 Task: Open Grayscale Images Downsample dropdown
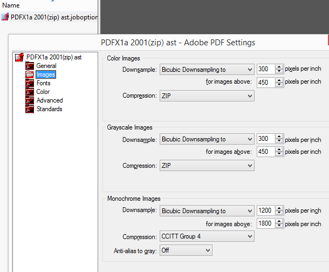(207, 139)
